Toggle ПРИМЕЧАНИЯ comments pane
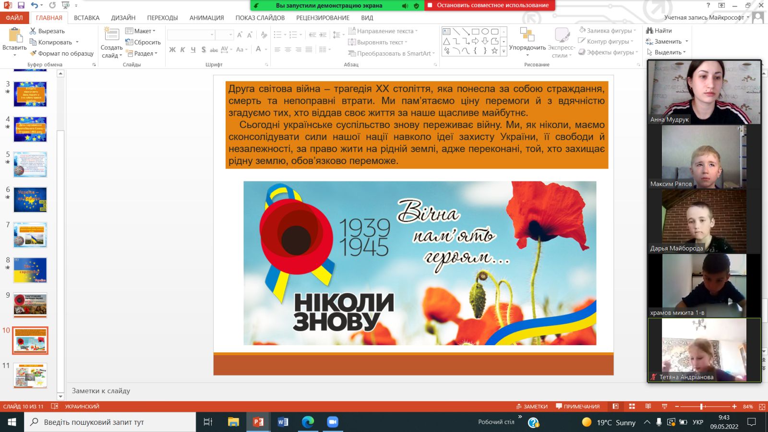The image size is (768, 432). point(577,407)
